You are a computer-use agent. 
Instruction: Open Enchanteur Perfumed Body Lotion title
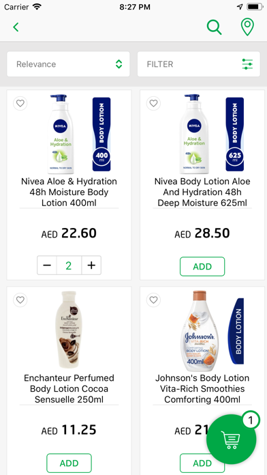click(x=69, y=388)
